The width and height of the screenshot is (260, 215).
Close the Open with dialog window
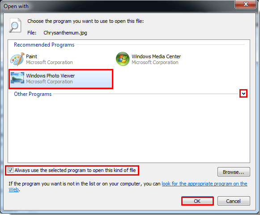(x=245, y=4)
